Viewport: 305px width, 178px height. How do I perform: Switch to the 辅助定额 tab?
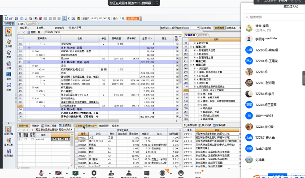coord(104,126)
